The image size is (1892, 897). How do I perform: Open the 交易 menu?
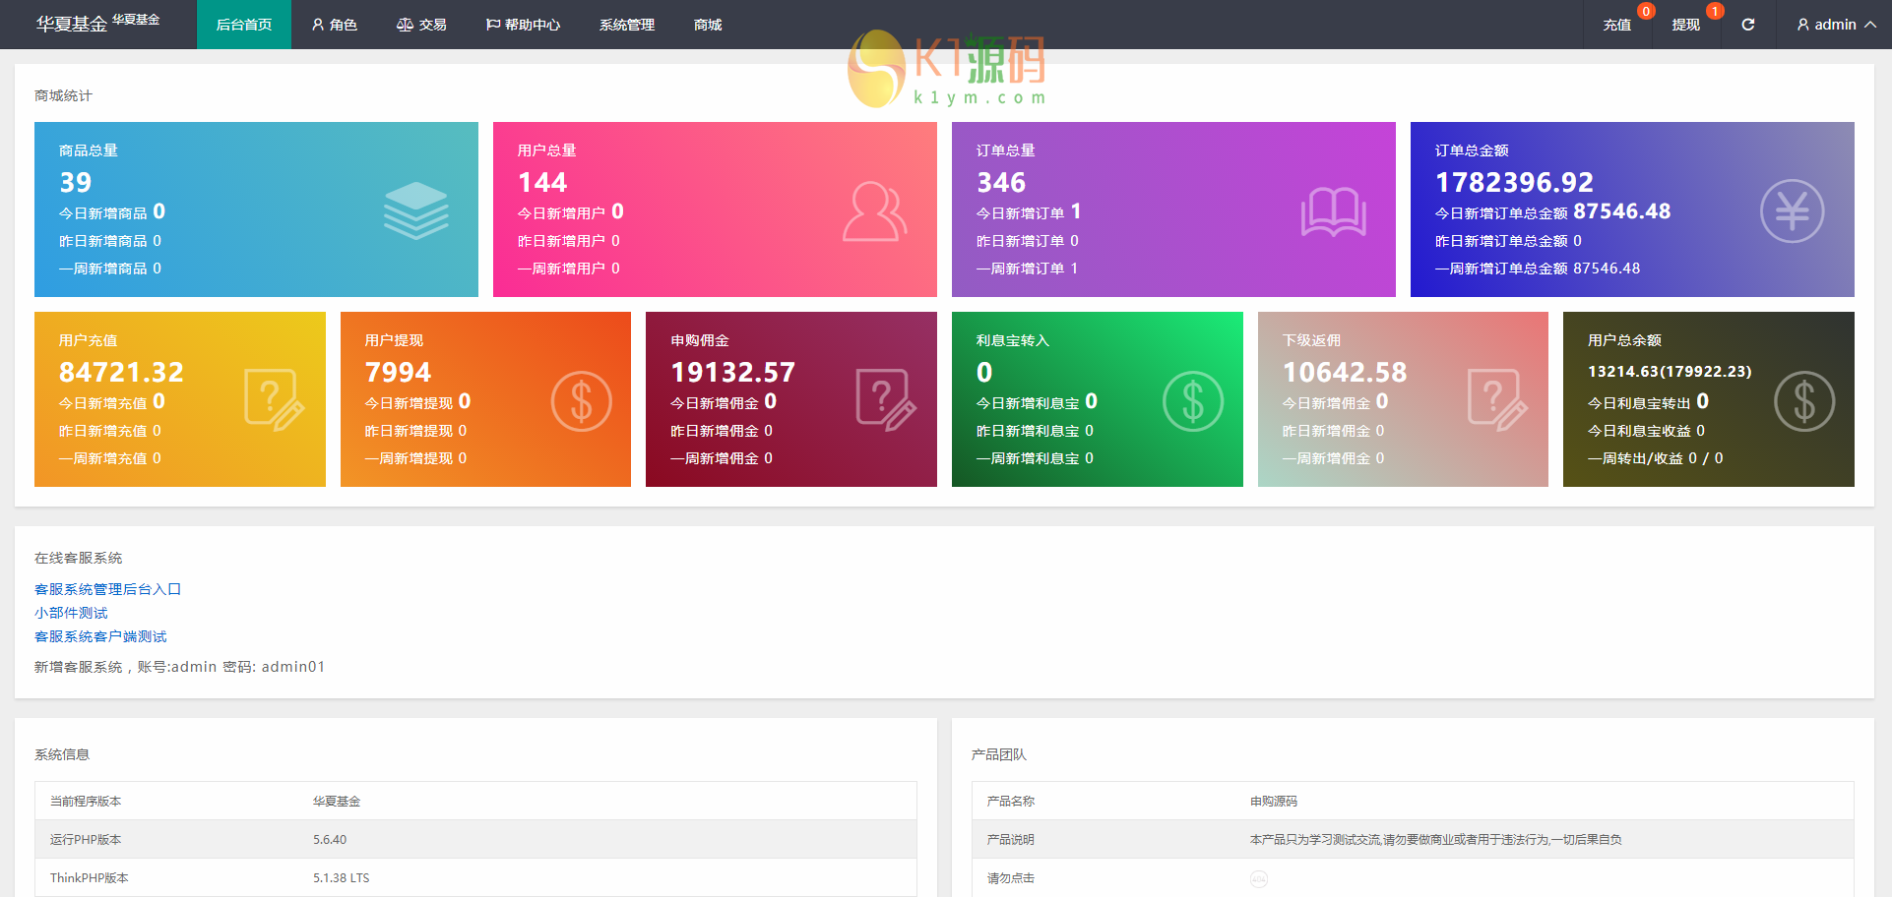pos(421,25)
